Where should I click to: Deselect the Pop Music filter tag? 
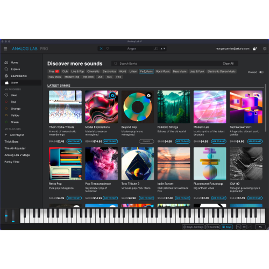pos(146,72)
